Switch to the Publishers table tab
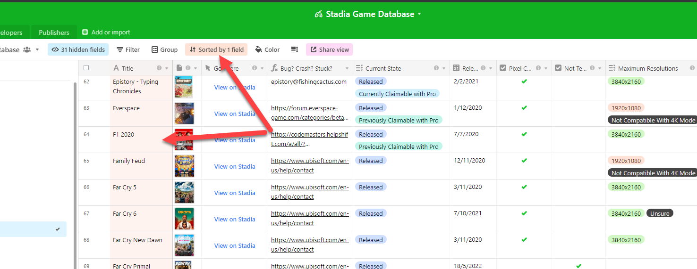 pyautogui.click(x=54, y=33)
